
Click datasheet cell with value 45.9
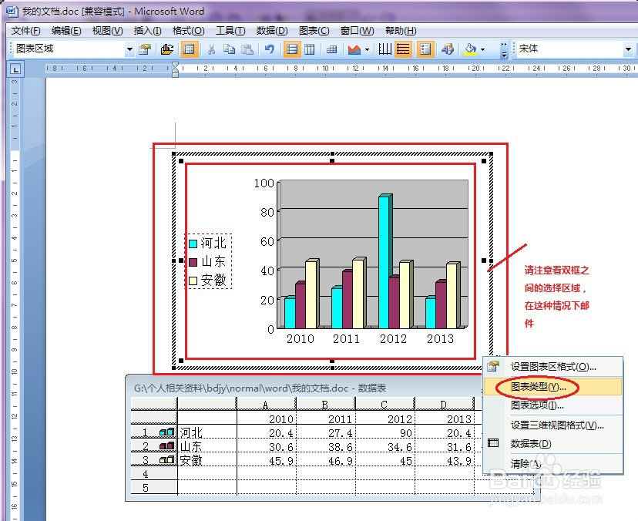point(266,460)
